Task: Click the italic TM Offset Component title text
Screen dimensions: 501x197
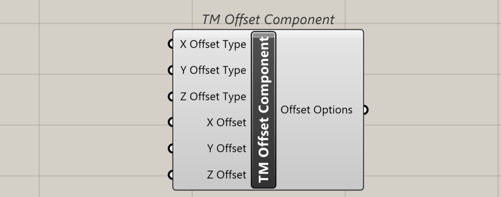Action: coord(268,20)
